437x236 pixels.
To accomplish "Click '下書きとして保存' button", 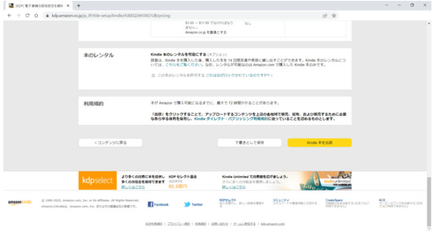I will (250, 143).
